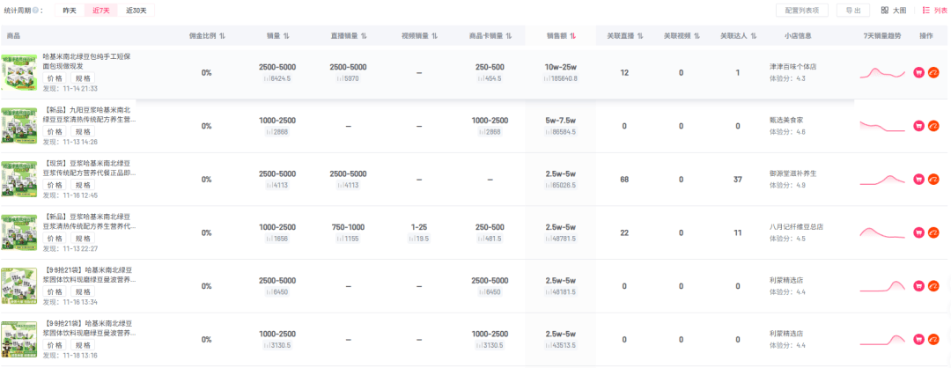
Task: Switch to 大图 grid view
Action: 893,11
